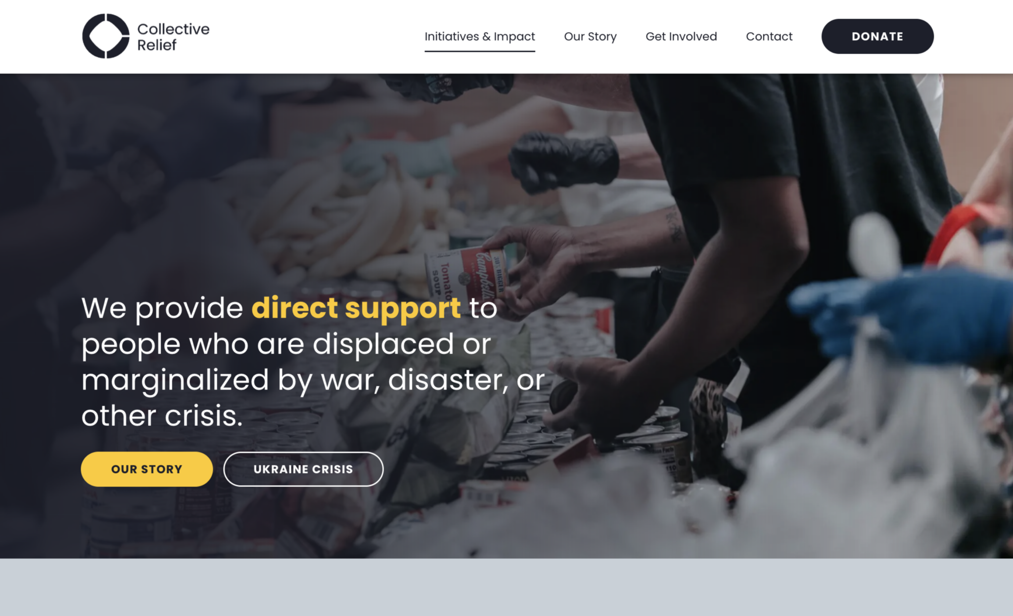Click the black gloved hand in hero image

(564, 161)
